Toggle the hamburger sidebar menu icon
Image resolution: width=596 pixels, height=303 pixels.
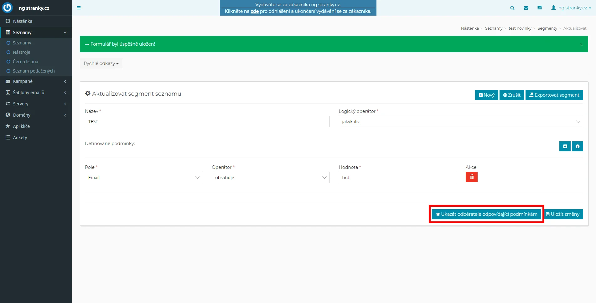(79, 8)
